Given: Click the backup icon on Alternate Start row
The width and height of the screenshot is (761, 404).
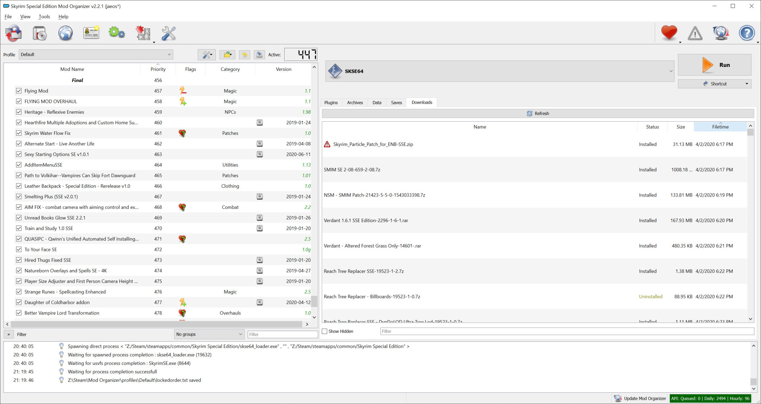Looking at the screenshot, I should pyautogui.click(x=260, y=144).
